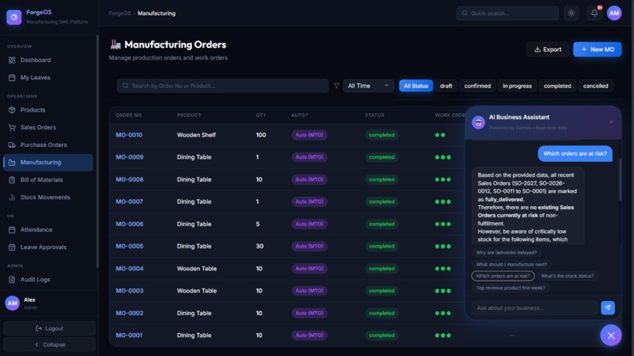Viewport: 634px width, 356px height.
Task: Filter by draft status
Action: 446,86
